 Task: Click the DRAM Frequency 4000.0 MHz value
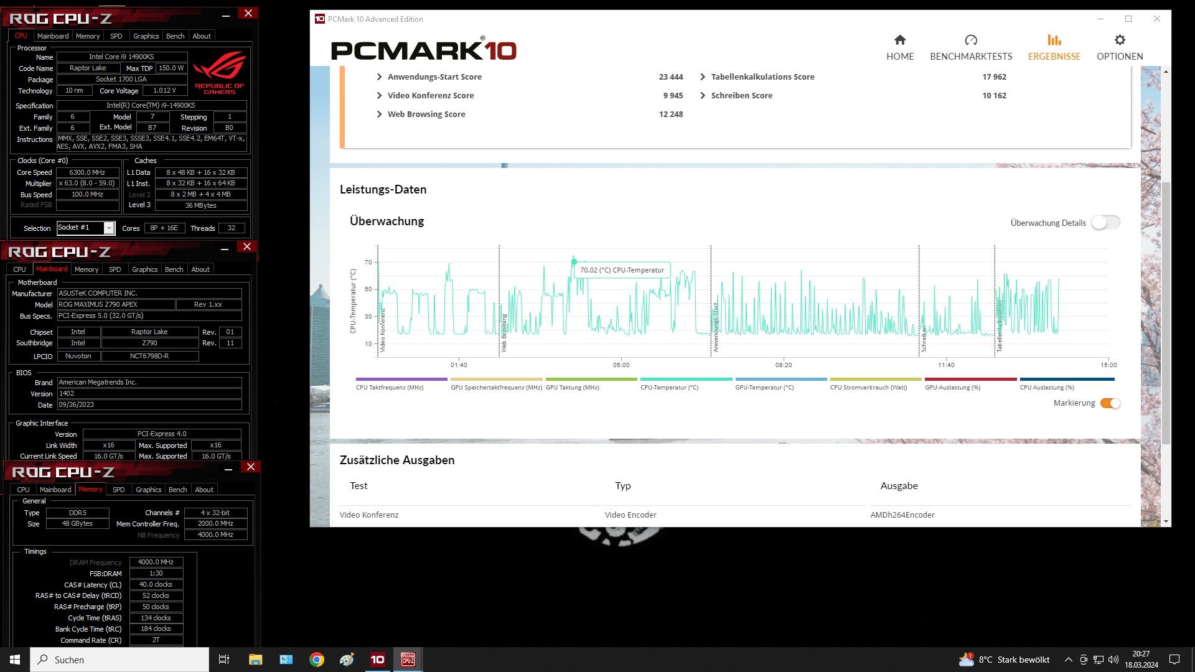pyautogui.click(x=156, y=562)
